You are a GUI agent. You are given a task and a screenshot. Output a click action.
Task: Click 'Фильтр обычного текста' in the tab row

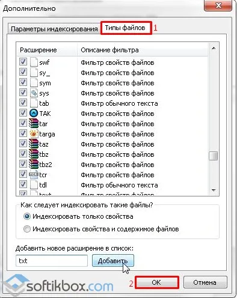pos(119,103)
